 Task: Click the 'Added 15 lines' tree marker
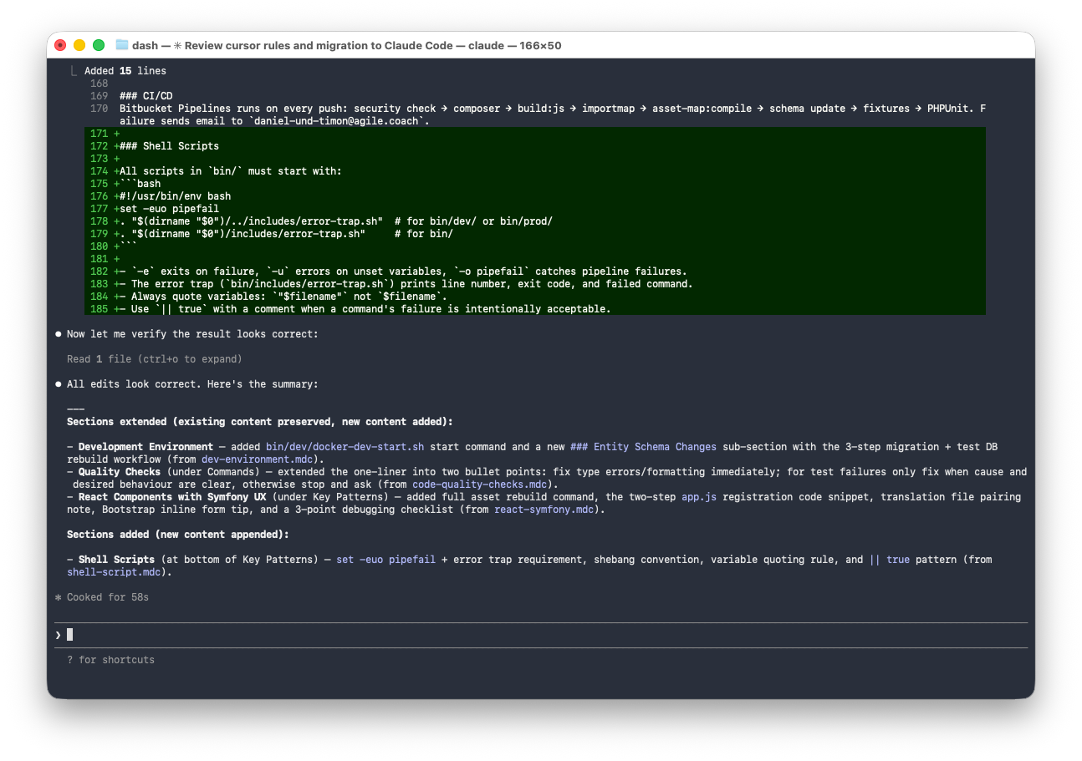[x=74, y=70]
